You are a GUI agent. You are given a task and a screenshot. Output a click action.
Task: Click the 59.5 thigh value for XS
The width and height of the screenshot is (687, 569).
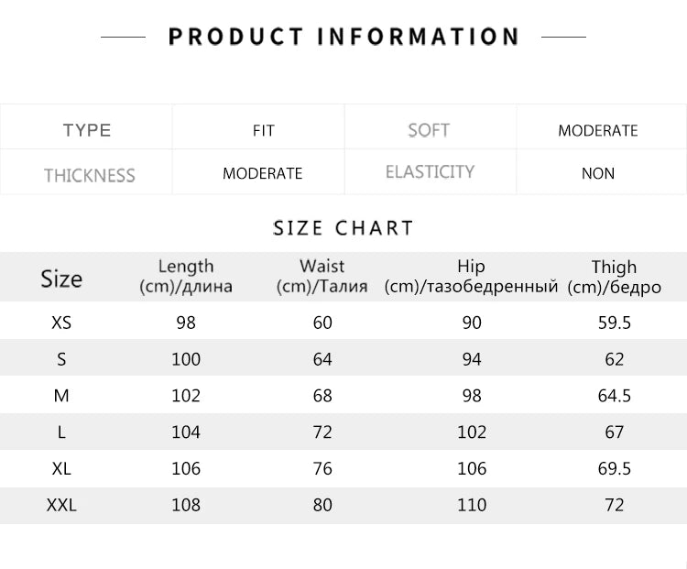click(614, 323)
